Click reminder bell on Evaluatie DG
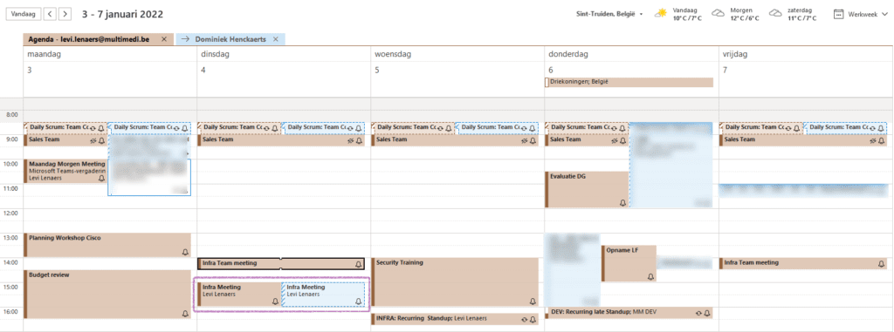The width and height of the screenshot is (894, 332). coord(622,203)
